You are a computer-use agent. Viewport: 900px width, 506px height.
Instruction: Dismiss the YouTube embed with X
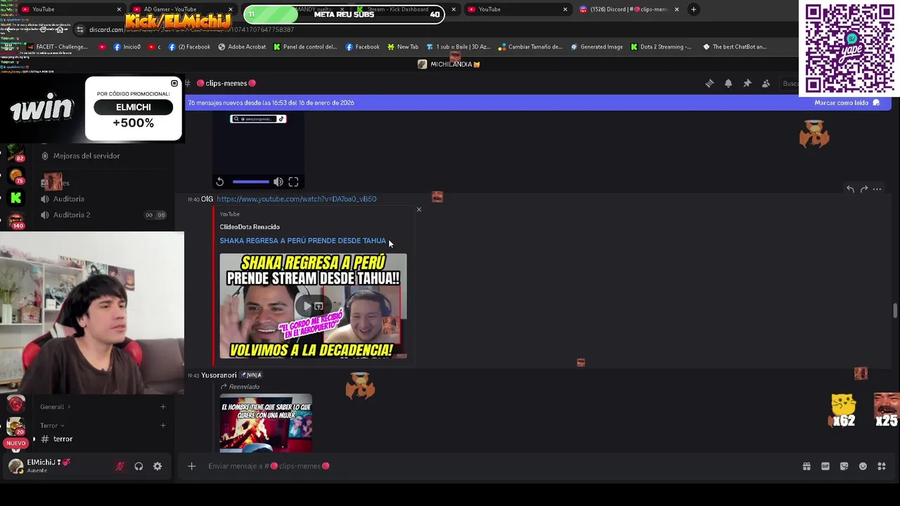pos(419,209)
